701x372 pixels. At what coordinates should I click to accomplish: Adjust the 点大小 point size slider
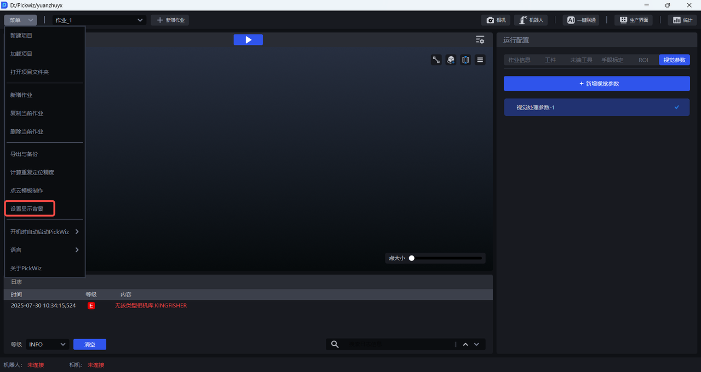pyautogui.click(x=412, y=258)
